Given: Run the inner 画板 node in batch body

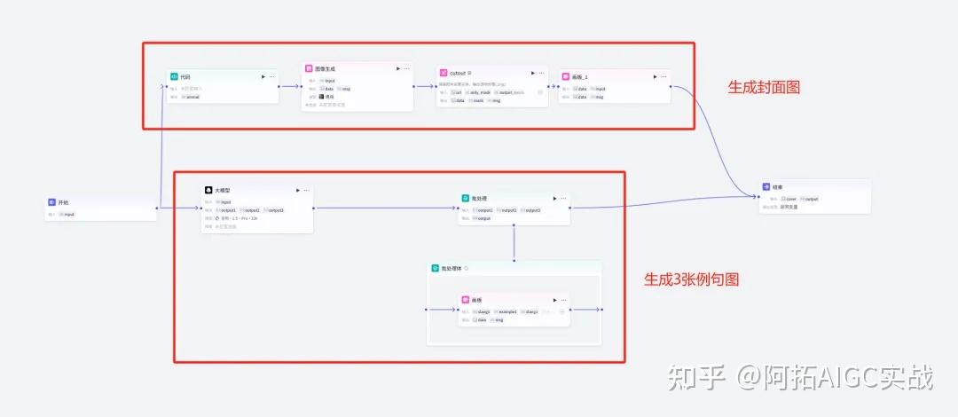Looking at the screenshot, I should 554,300.
